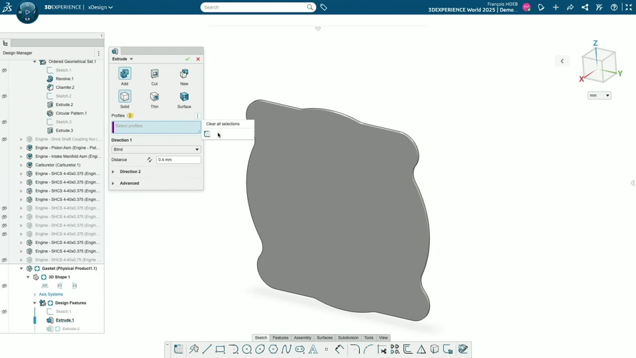
Task: Open the Extrude command dropdown arrow
Action: click(x=131, y=59)
